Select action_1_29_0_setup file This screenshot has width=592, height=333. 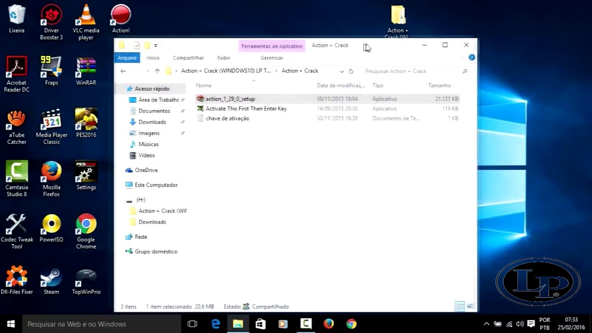(x=327, y=99)
